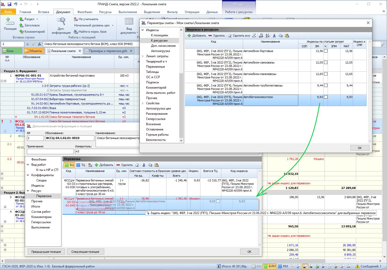The width and height of the screenshot is (387, 270).
Task: Click OK in Дополнительная информация dialog
Action: pyautogui.click(x=249, y=252)
